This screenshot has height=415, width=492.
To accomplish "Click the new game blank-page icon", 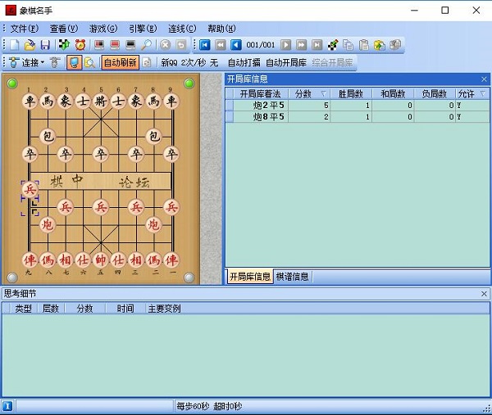I will (x=15, y=45).
